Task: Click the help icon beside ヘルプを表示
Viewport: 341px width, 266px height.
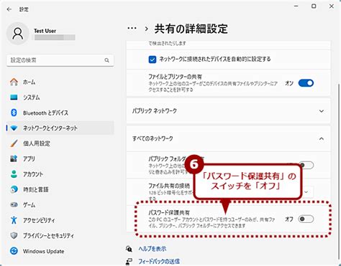Action: (x=129, y=249)
